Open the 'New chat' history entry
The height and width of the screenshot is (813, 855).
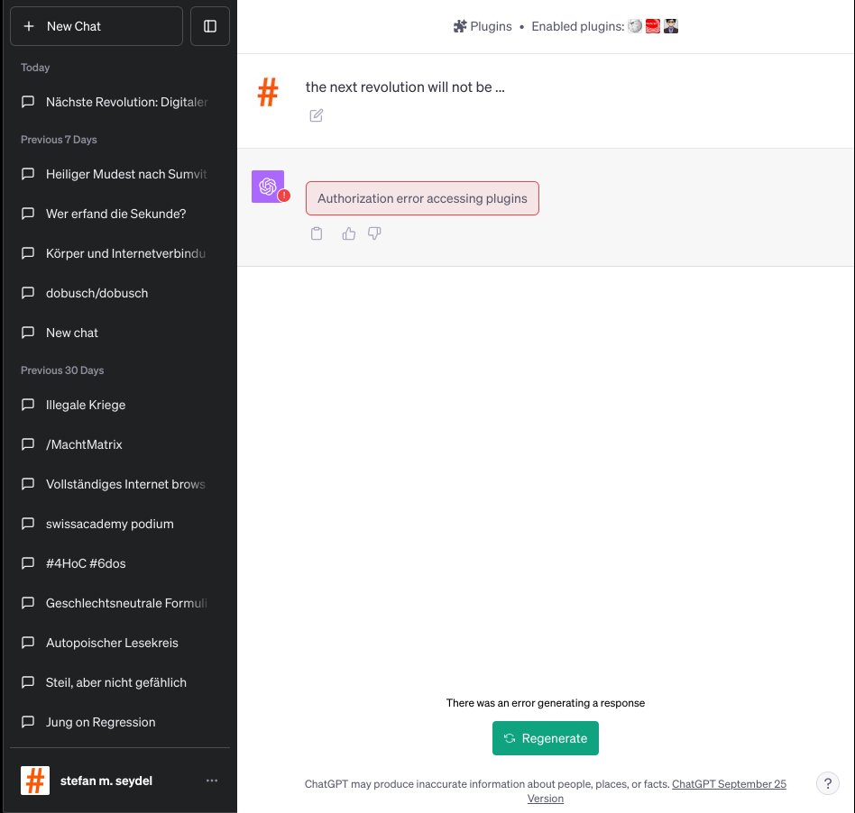click(120, 333)
